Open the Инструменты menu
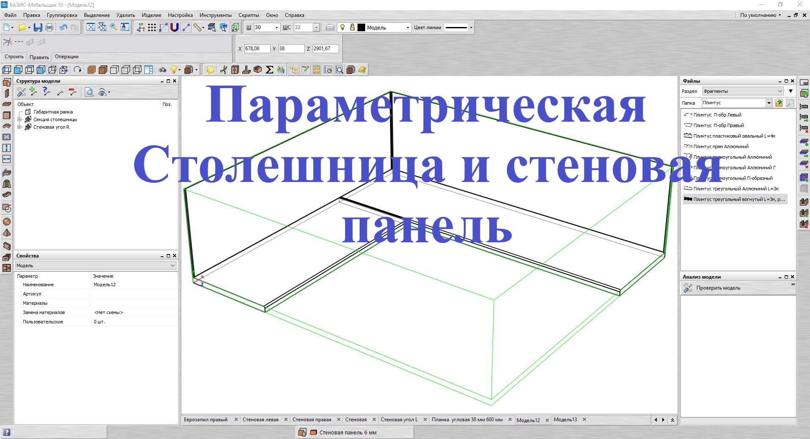The width and height of the screenshot is (810, 439). pyautogui.click(x=216, y=15)
